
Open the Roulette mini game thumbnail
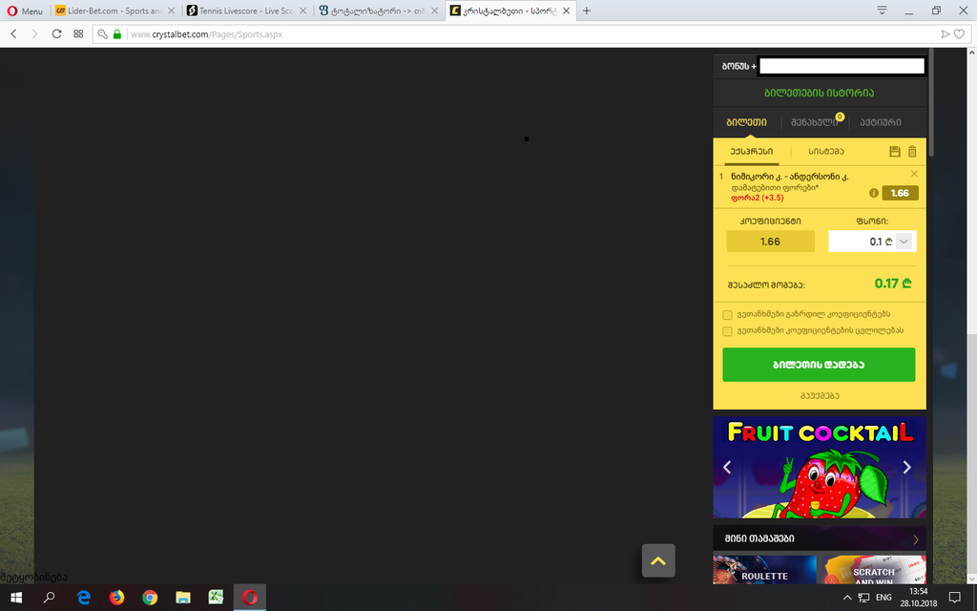[x=764, y=570]
